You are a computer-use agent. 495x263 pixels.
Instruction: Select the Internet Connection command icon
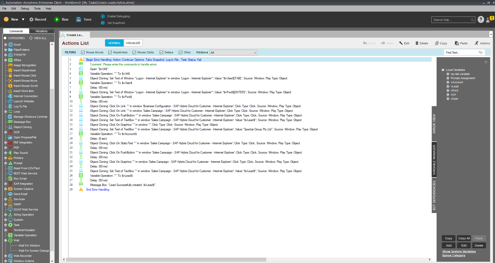(x=10, y=96)
